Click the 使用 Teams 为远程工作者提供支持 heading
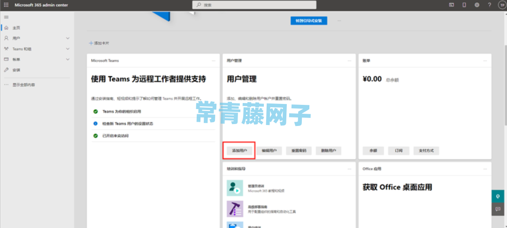The height and width of the screenshot is (228, 507). (x=148, y=79)
